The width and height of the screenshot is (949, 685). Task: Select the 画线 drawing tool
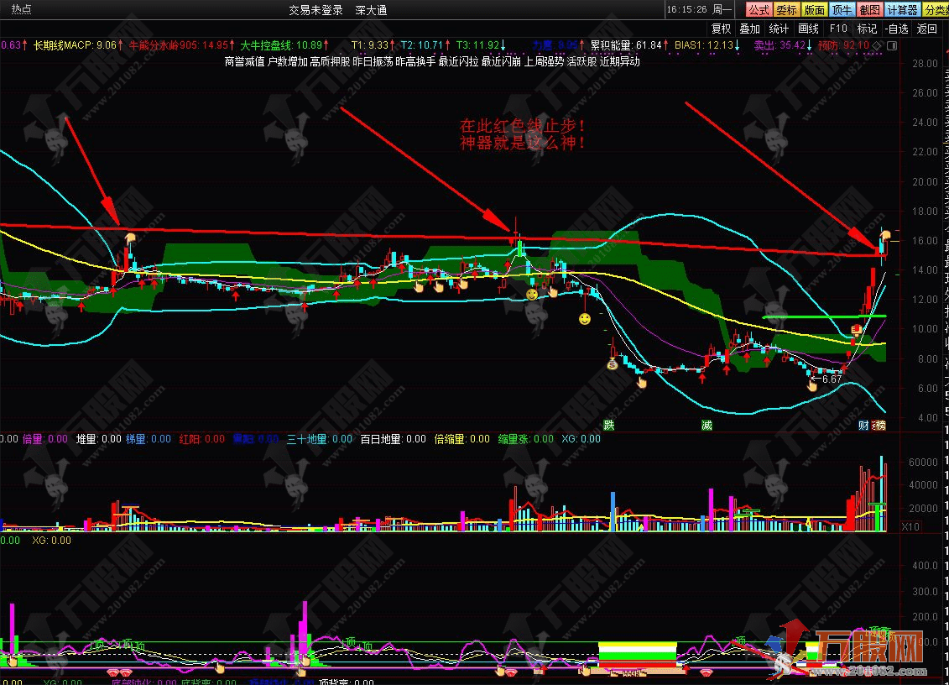tap(808, 29)
